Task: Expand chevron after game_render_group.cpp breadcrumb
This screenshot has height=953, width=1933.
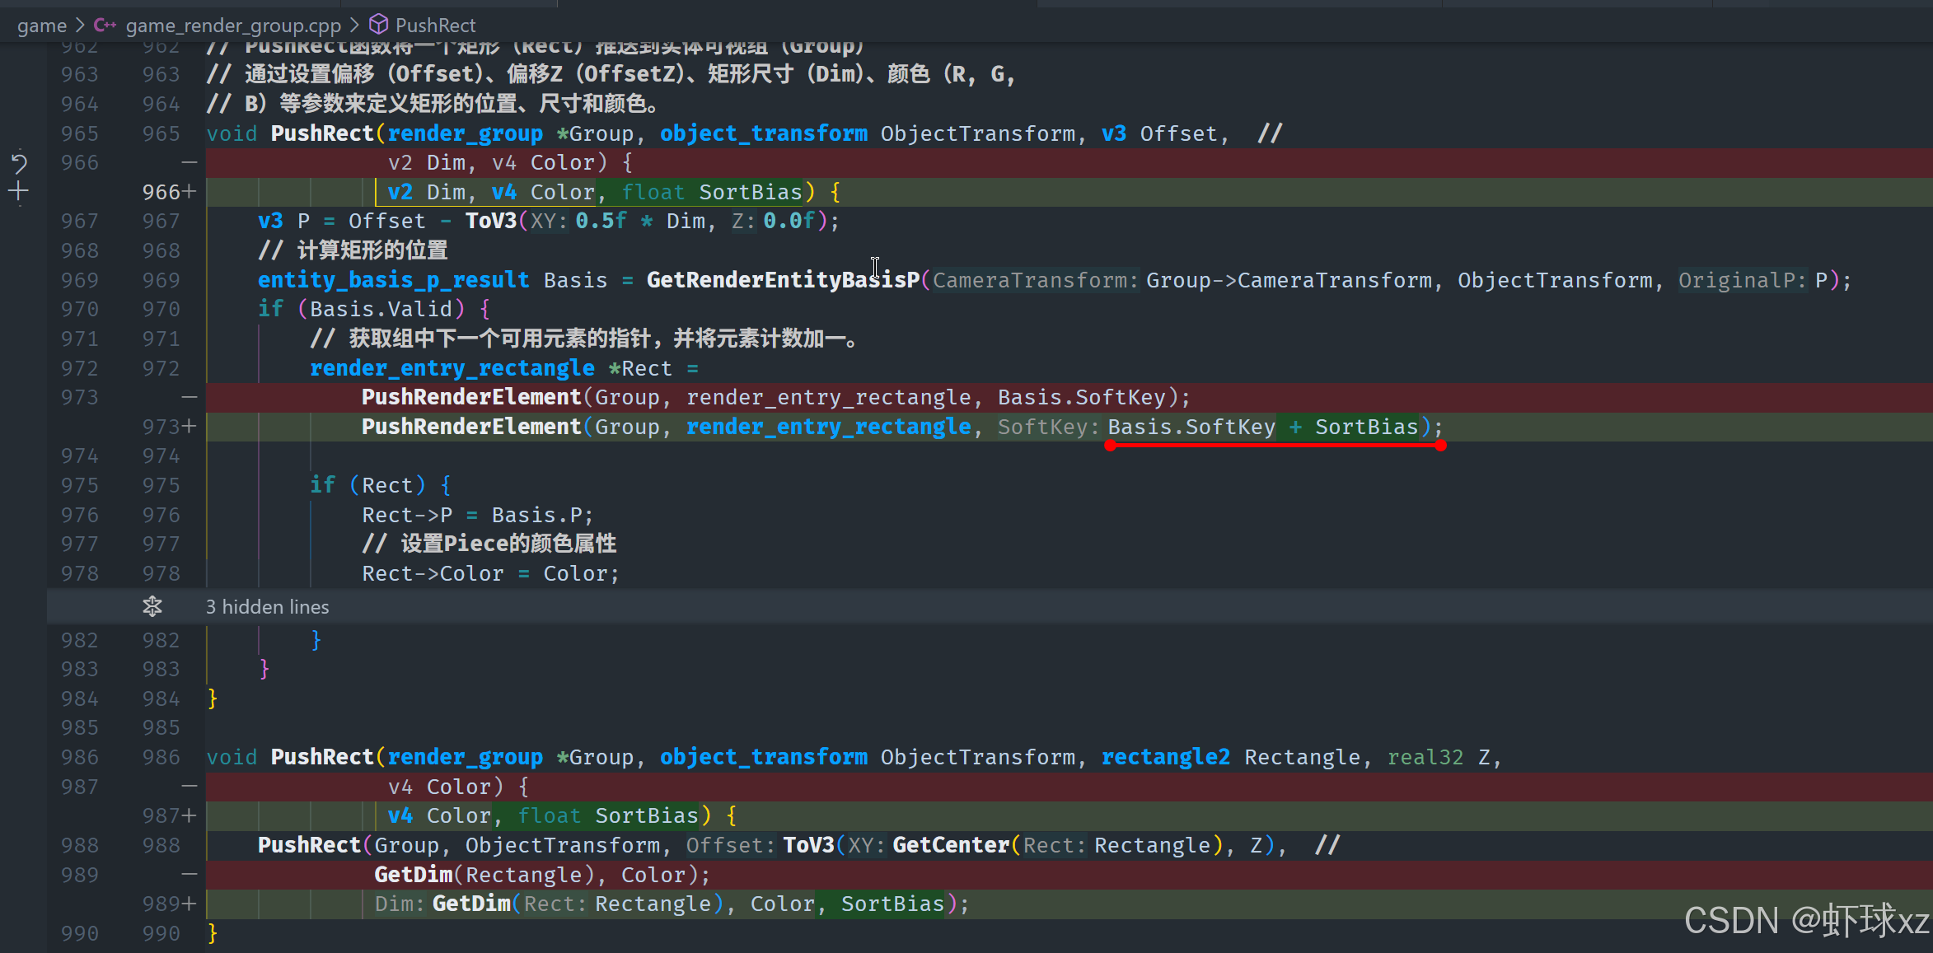Action: pyautogui.click(x=355, y=26)
